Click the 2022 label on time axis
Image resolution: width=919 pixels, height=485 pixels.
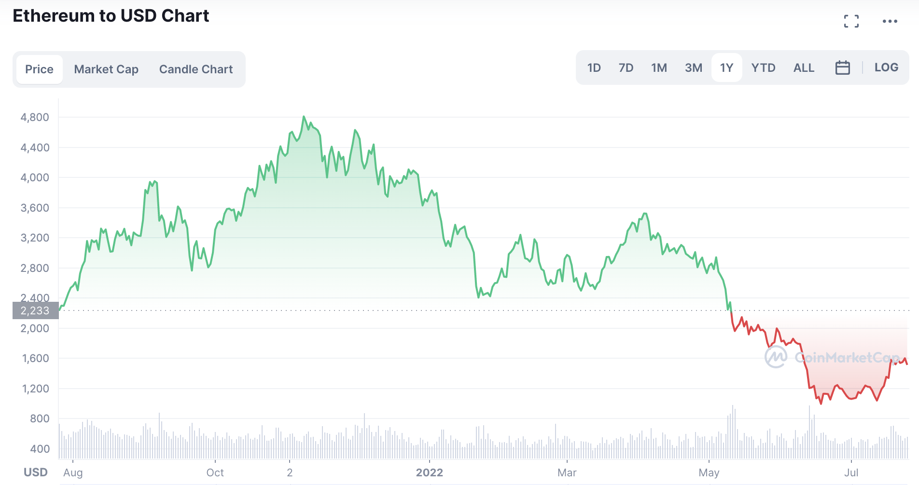pos(429,472)
